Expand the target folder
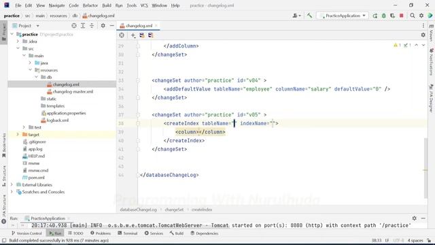The image size is (435, 245). (18, 135)
